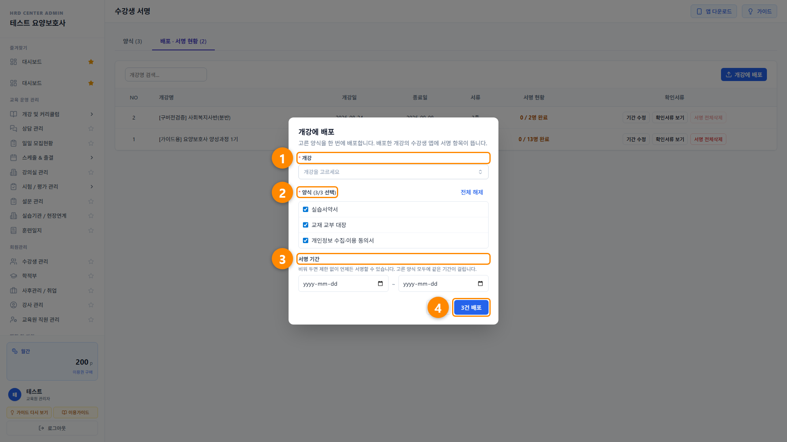Click the 가이드 다시 보기 button
Image resolution: width=787 pixels, height=442 pixels.
29,413
